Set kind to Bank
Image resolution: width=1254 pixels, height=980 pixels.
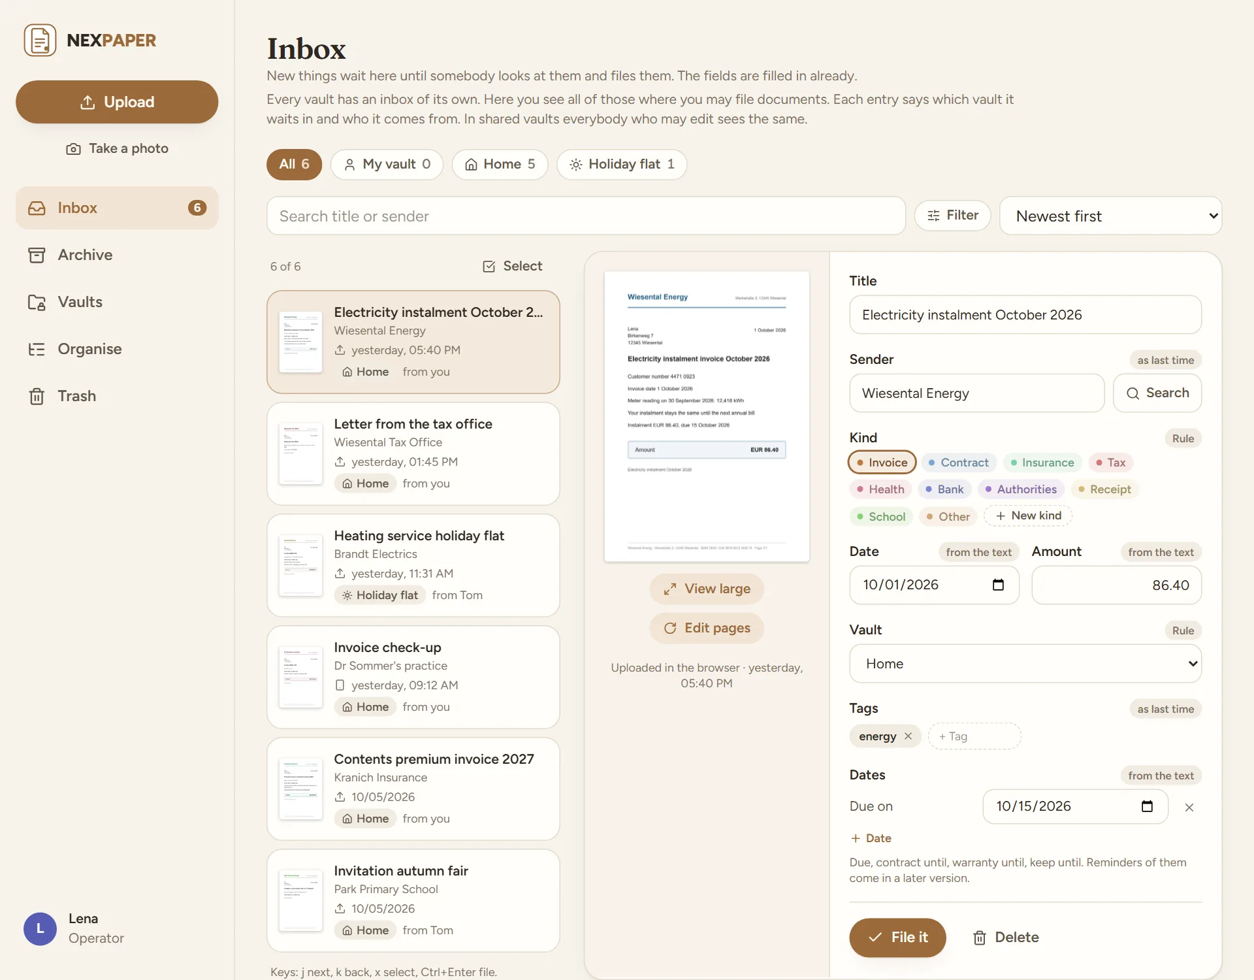tap(944, 489)
